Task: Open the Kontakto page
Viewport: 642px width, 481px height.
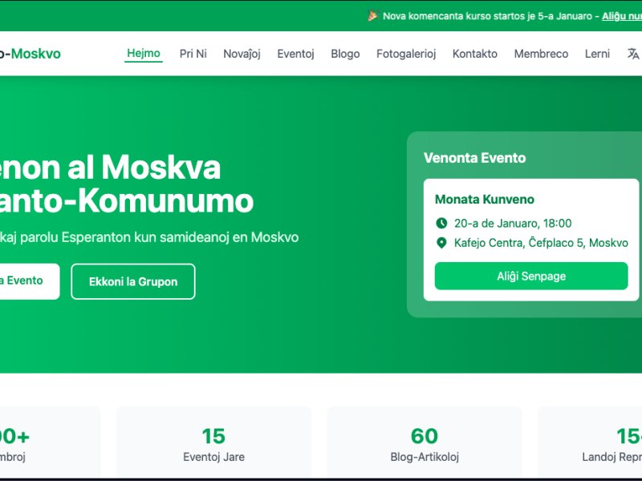Action: (x=475, y=54)
